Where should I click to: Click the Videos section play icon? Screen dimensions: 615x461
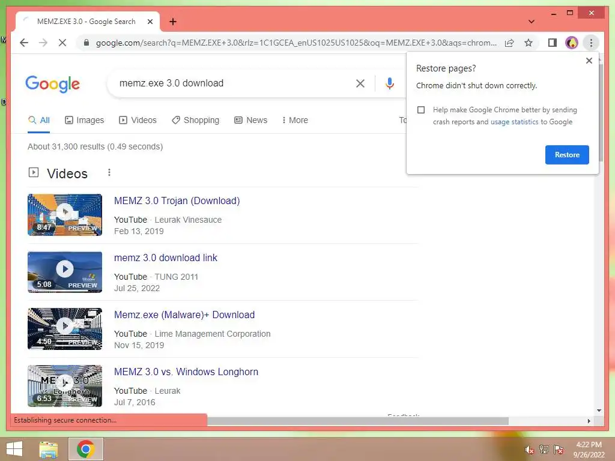34,172
